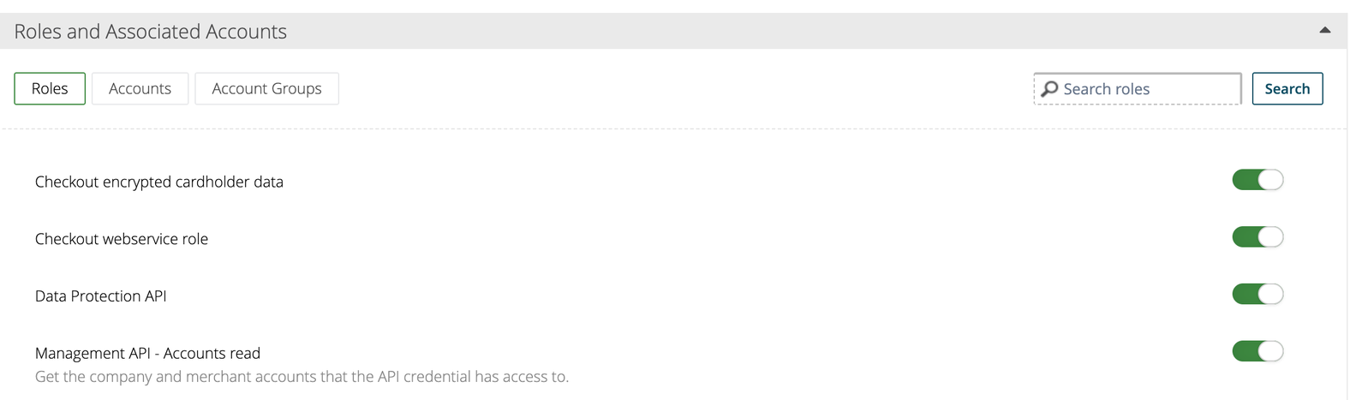Click the Data Protection API role name
This screenshot has height=400, width=1356.
101,296
